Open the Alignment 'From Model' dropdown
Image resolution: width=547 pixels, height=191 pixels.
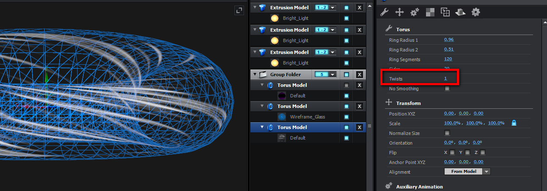pos(467,172)
